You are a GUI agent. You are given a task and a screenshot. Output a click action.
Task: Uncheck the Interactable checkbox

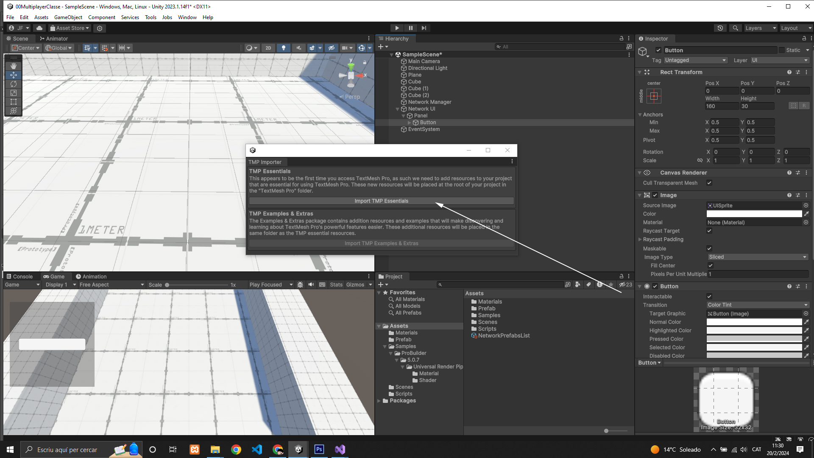[x=709, y=296]
